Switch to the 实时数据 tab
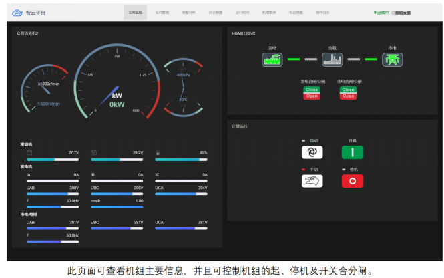The image size is (444, 278). point(162,12)
